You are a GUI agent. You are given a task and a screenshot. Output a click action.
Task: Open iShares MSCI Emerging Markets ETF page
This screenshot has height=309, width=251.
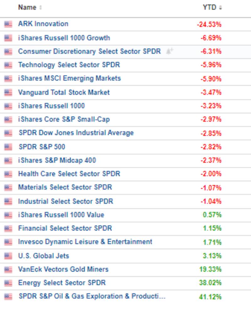coord(69,78)
